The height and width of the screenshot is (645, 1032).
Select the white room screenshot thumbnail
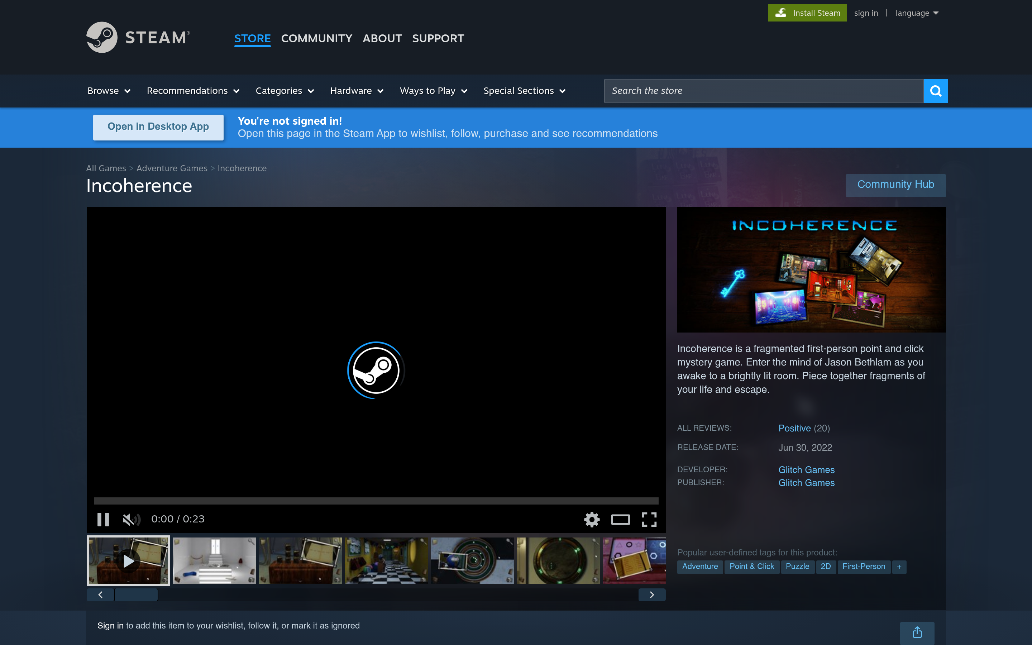214,560
